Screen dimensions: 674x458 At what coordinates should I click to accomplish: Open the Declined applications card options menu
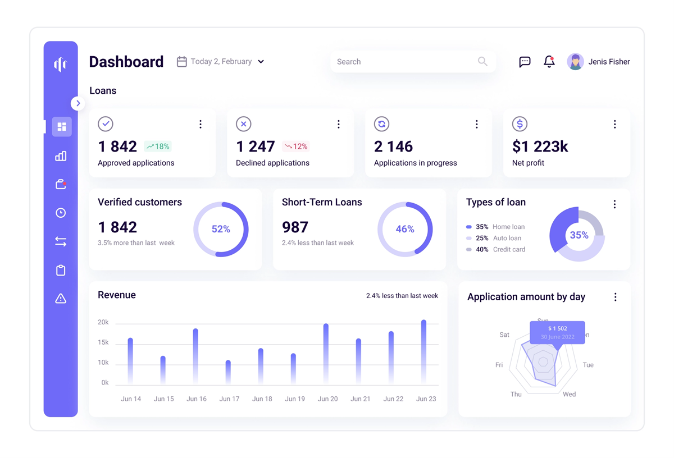tap(339, 125)
